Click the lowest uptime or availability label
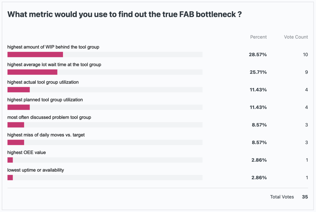The height and width of the screenshot is (212, 316). pos(35,170)
